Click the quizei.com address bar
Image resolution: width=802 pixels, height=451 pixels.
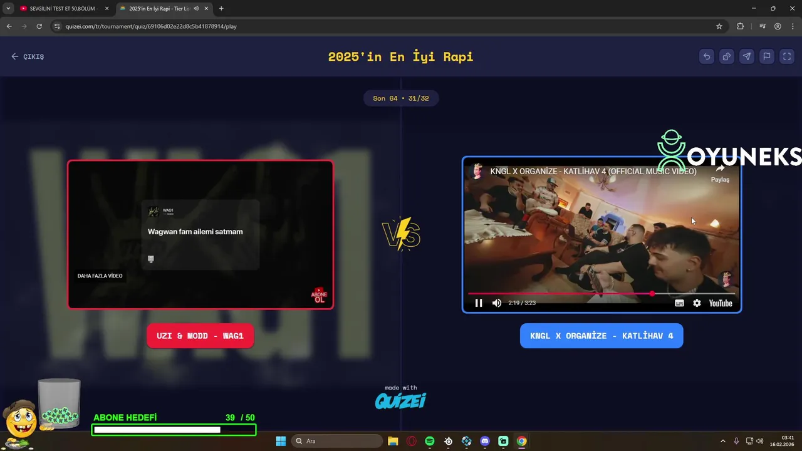(388, 26)
